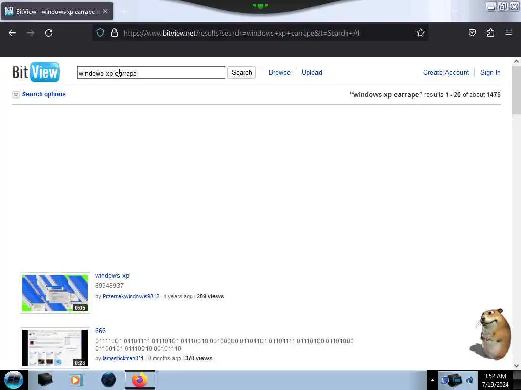Click the Create Account link

tap(446, 72)
